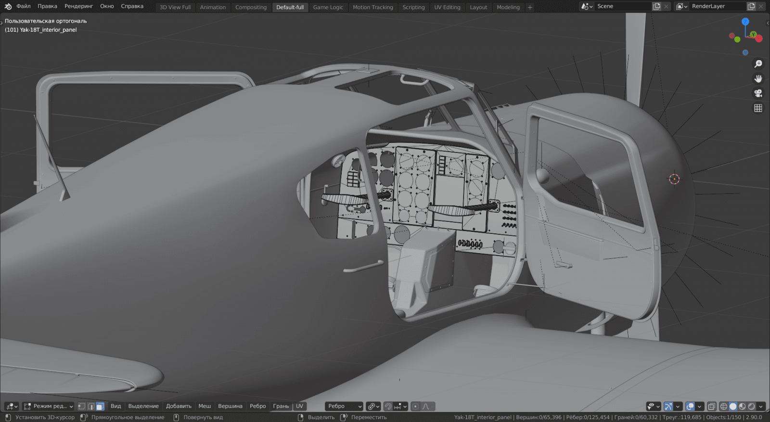Switch to the Layout workspace tab

[478, 7]
